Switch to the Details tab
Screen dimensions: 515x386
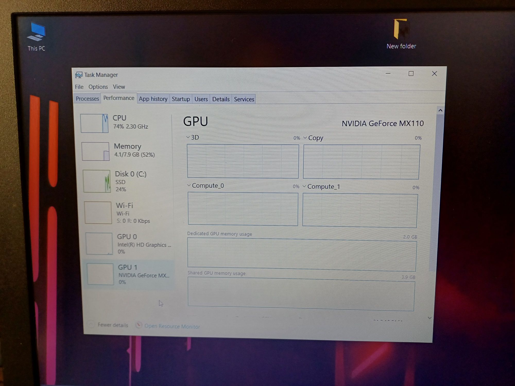click(221, 99)
